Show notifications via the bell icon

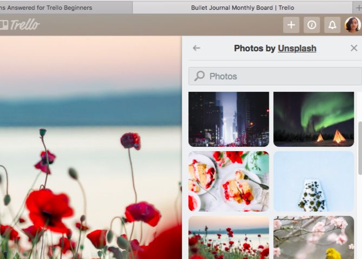pos(332,25)
